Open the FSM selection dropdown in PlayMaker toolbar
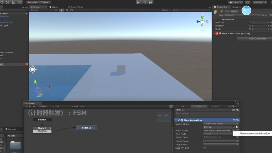The height and width of the screenshot is (153, 272). (x=64, y=106)
